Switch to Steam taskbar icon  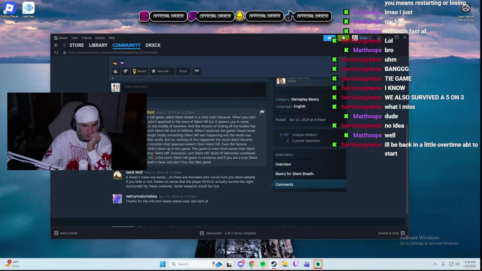click(274, 264)
